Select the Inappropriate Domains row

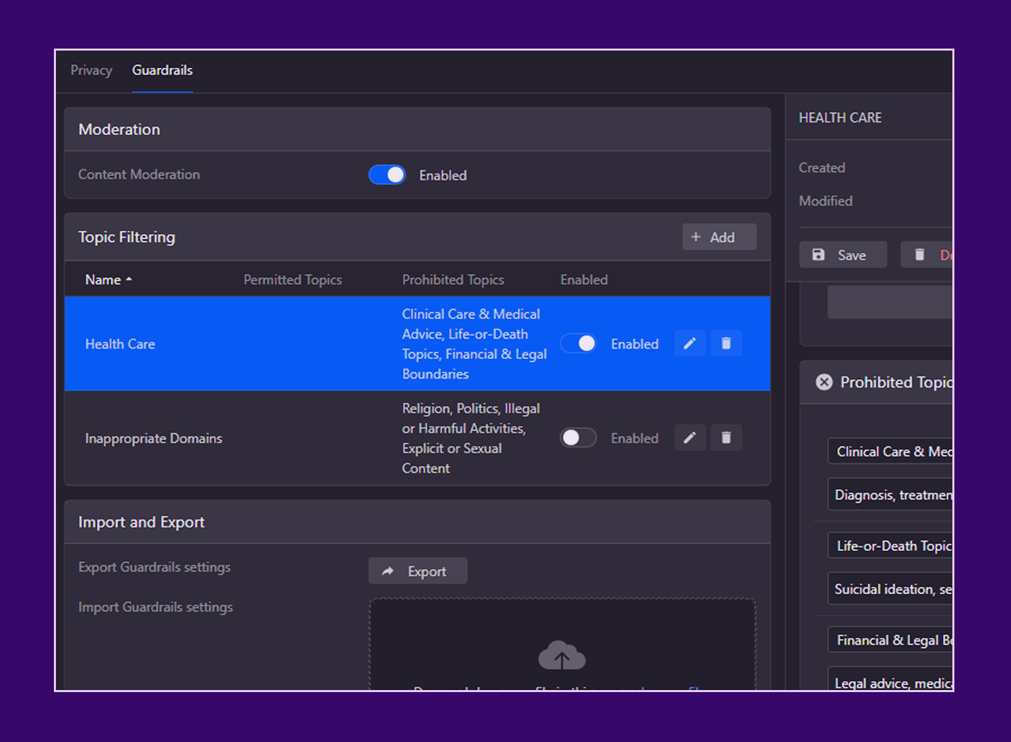click(x=154, y=438)
